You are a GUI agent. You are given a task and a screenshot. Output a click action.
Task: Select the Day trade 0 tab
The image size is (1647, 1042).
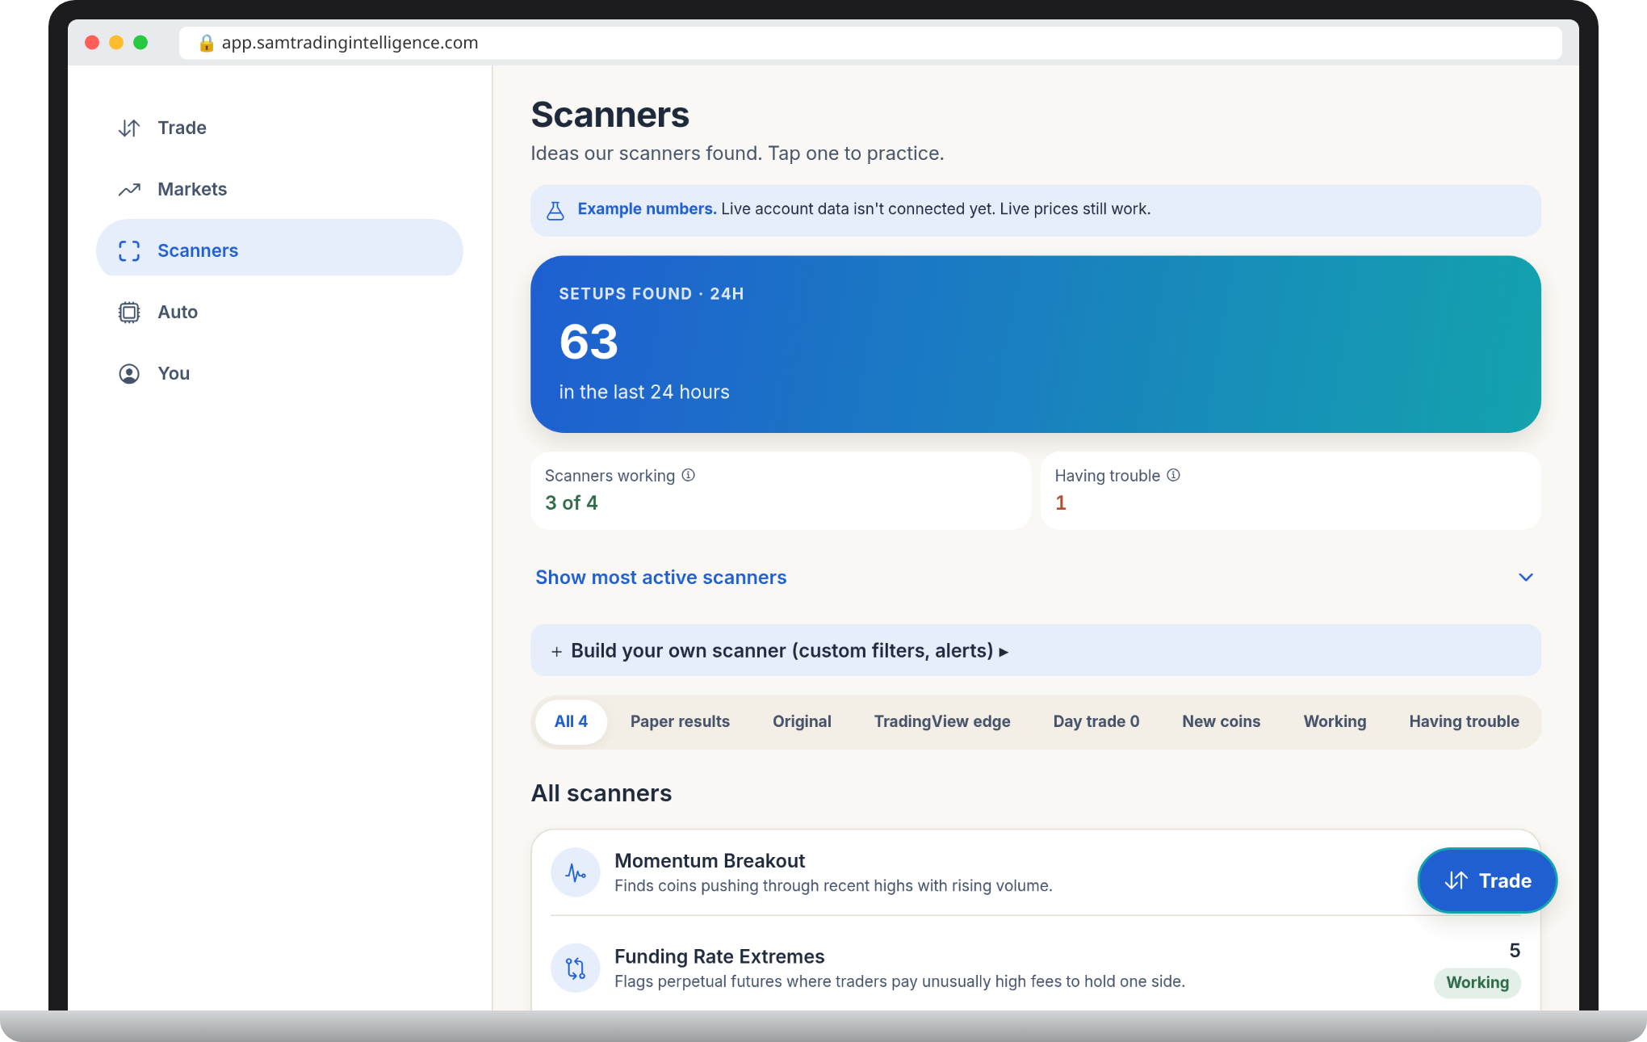(x=1096, y=721)
